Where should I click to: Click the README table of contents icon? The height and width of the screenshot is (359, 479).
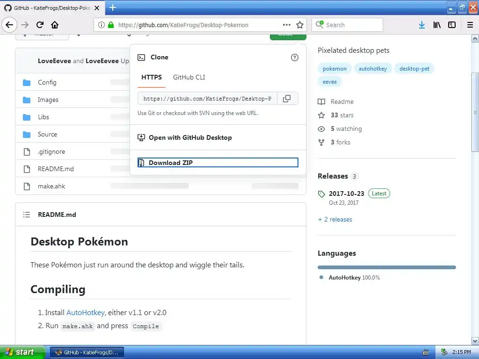pos(27,215)
